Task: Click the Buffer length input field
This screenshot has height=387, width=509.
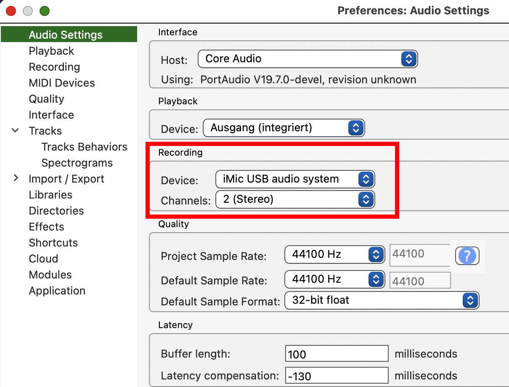Action: [x=337, y=354]
